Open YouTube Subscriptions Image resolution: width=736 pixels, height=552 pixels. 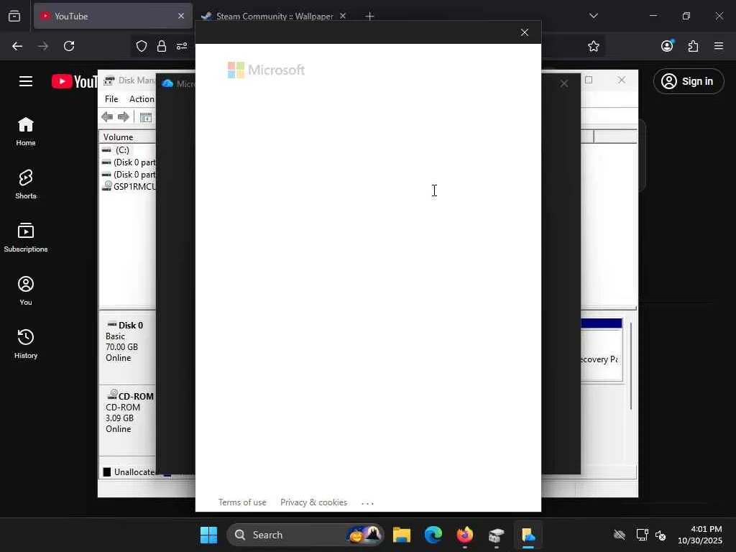pos(26,237)
